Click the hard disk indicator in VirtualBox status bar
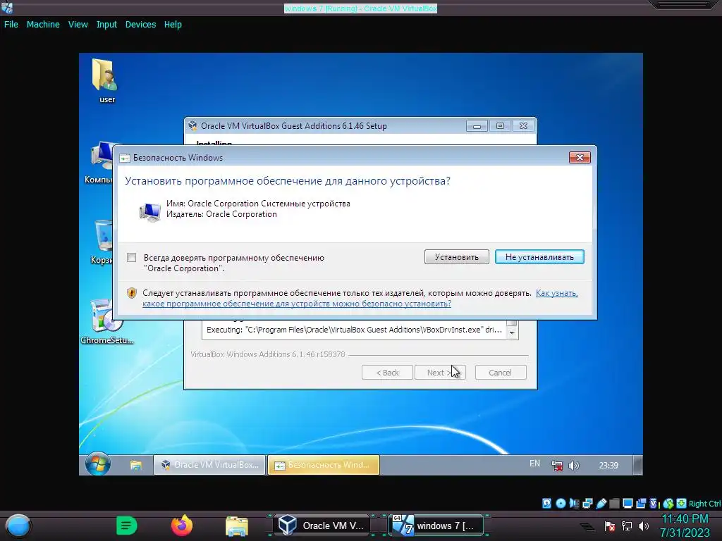 (x=546, y=503)
